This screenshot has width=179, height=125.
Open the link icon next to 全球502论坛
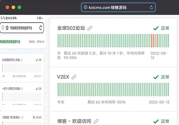click(x=89, y=28)
